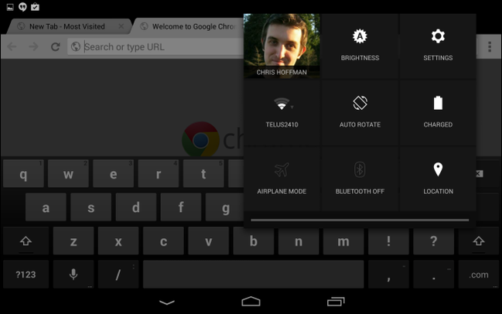This screenshot has width=502, height=314.
Task: Tap the w key
Action: pyautogui.click(x=68, y=173)
